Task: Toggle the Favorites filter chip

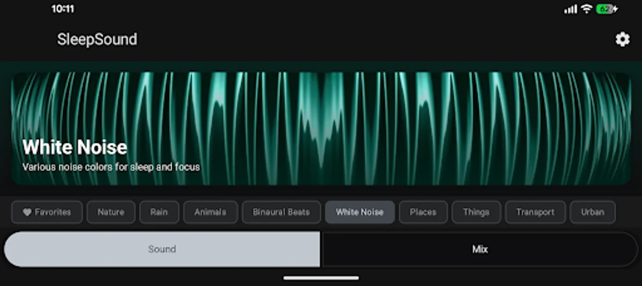Action: pyautogui.click(x=47, y=212)
